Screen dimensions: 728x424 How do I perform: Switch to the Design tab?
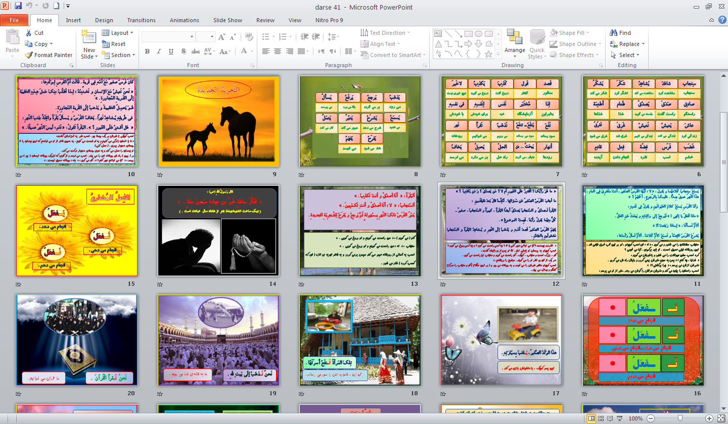click(x=104, y=20)
